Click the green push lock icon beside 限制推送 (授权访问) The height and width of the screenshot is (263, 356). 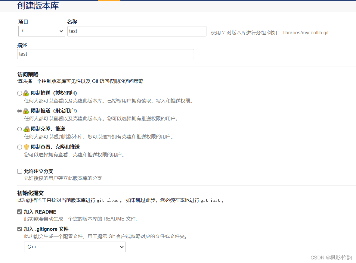click(26, 93)
